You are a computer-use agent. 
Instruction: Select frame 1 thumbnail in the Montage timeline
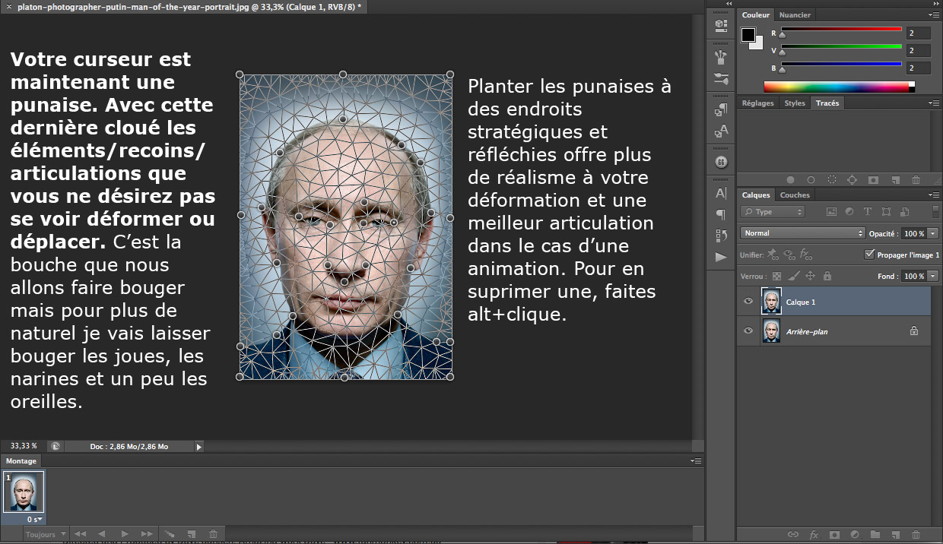tap(24, 492)
